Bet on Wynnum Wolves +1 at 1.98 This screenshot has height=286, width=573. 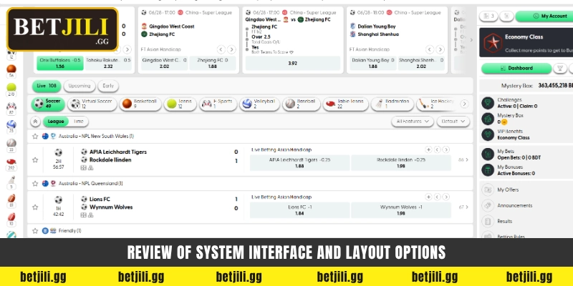(x=401, y=210)
